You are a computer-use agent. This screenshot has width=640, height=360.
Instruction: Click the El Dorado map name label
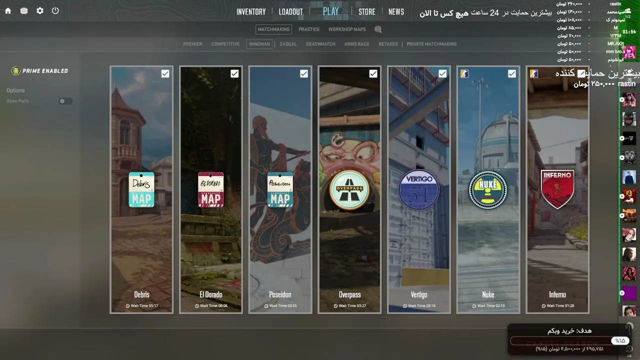211,294
